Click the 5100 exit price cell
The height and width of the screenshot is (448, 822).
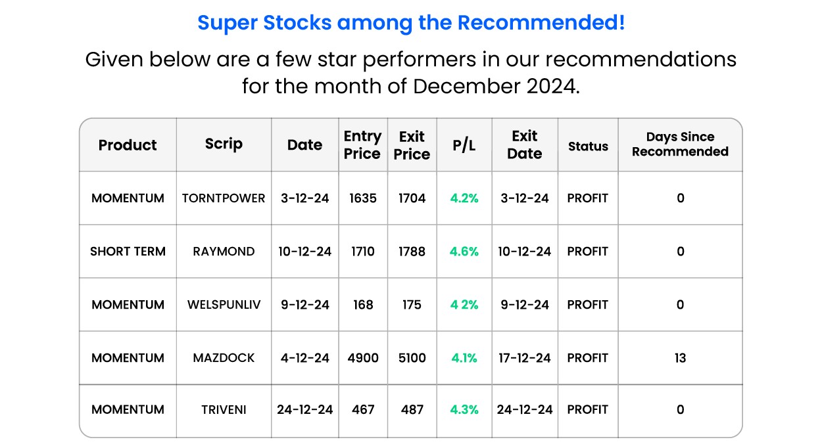coord(412,358)
